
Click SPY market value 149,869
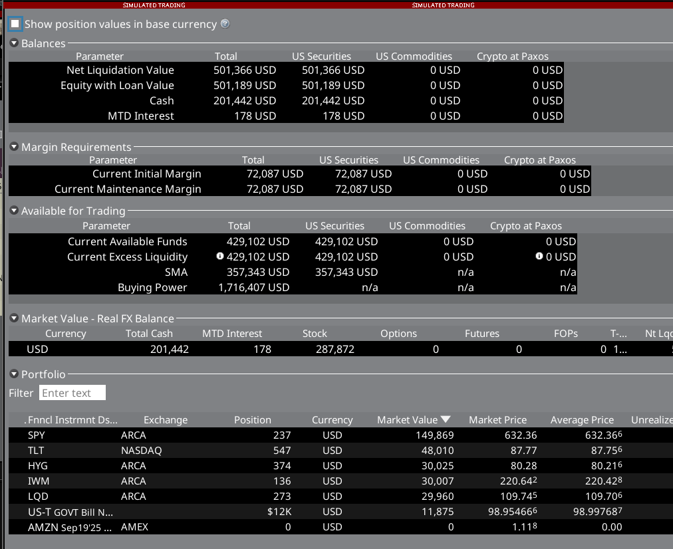(435, 435)
